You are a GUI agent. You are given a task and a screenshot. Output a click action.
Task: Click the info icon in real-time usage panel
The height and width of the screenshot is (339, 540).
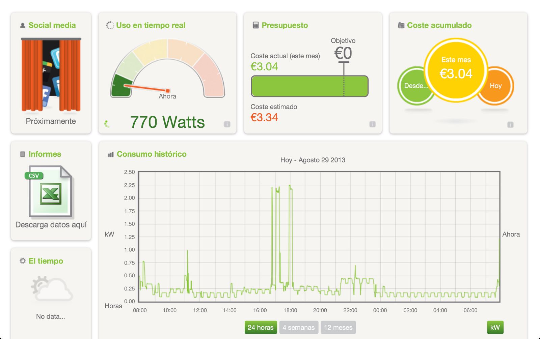(x=227, y=124)
